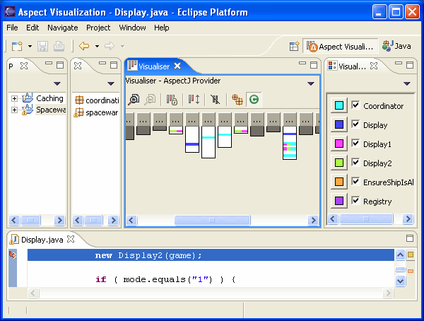The height and width of the screenshot is (321, 424).
Task: Open the Edit menu
Action: 33,28
